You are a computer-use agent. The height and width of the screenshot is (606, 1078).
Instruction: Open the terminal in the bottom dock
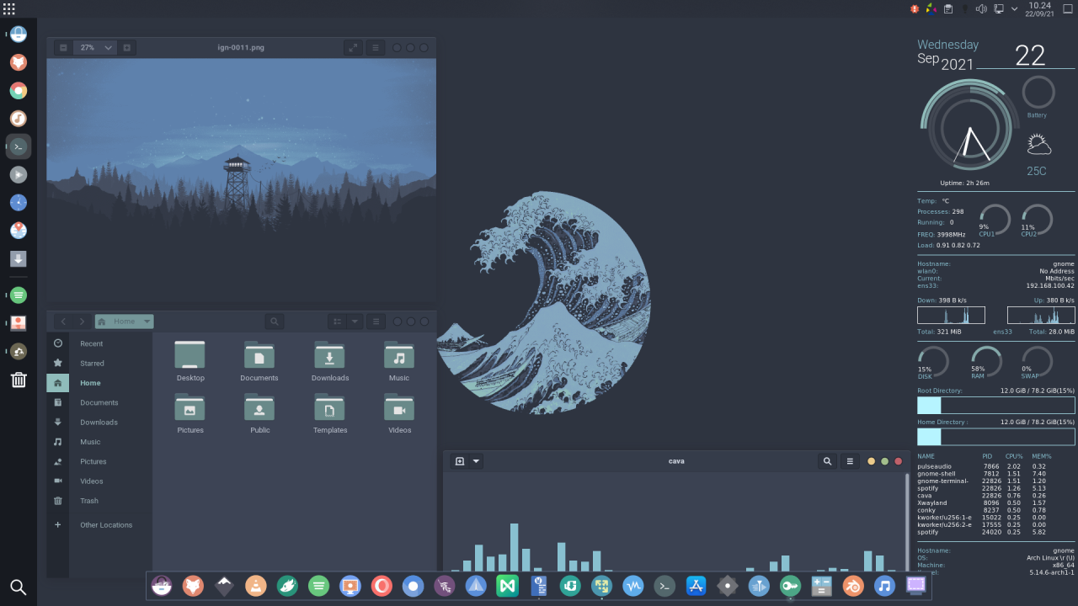(x=664, y=585)
